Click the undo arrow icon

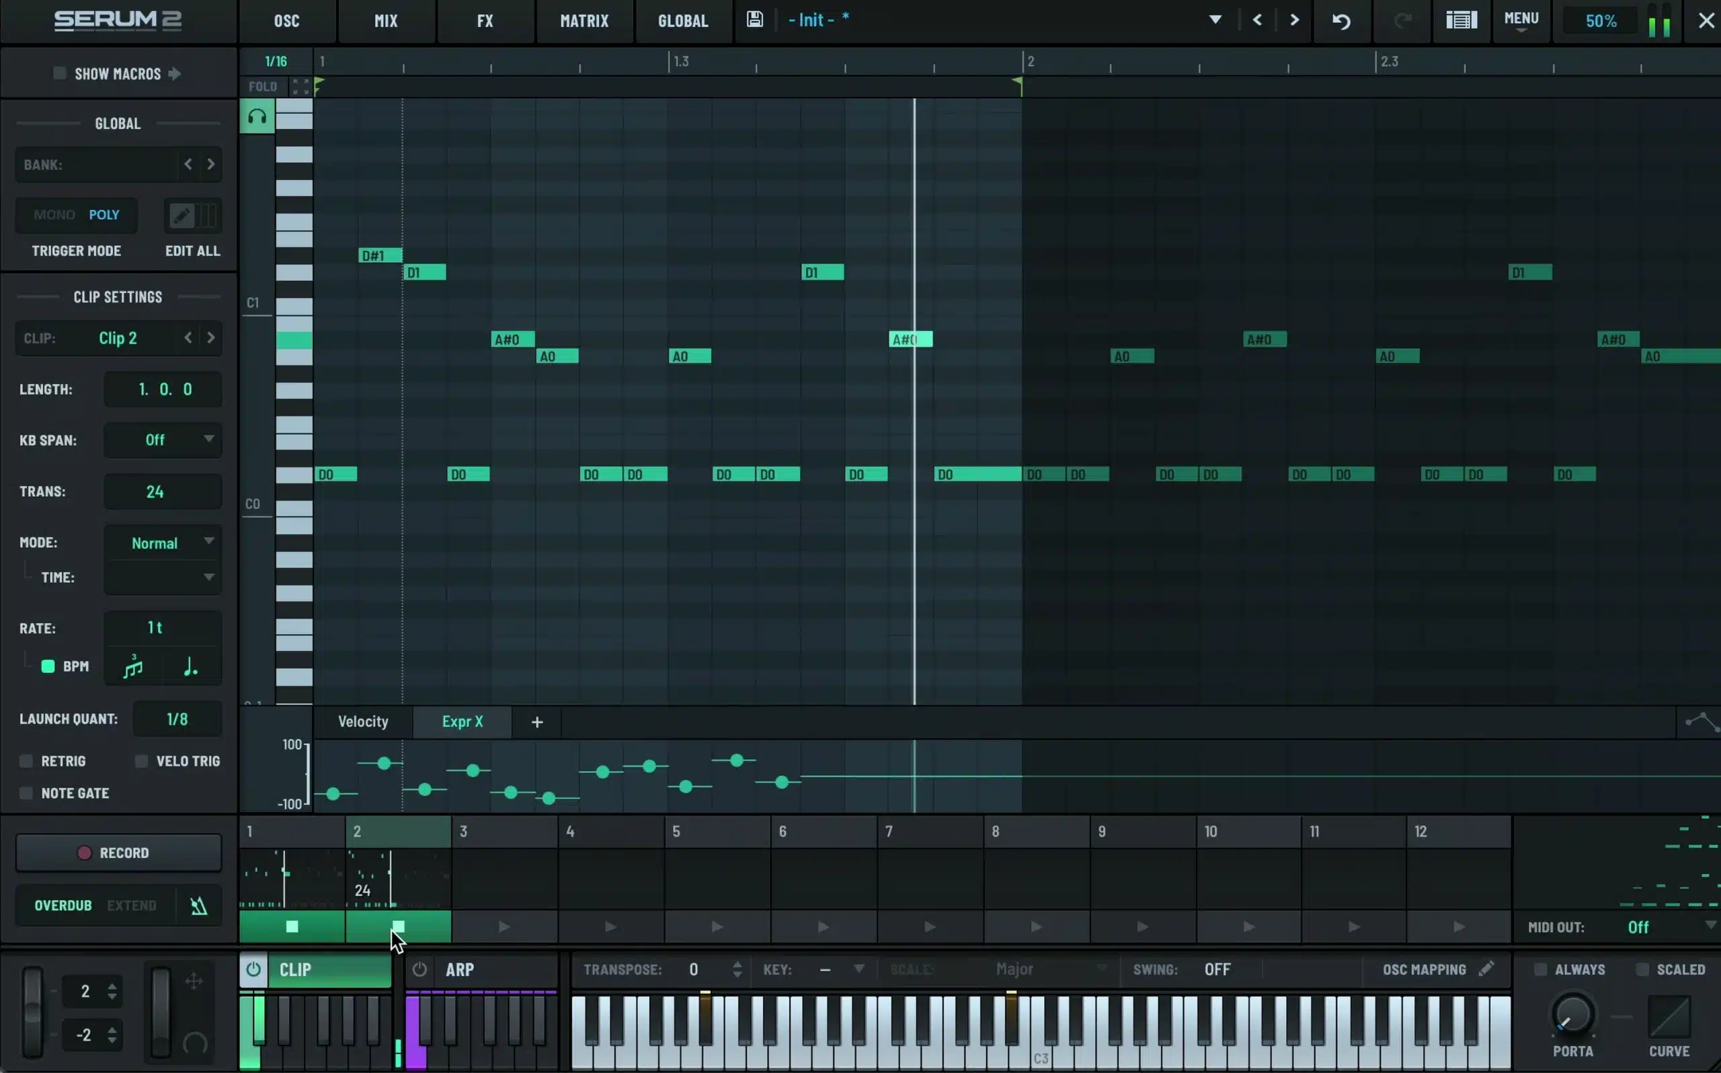pos(1340,21)
